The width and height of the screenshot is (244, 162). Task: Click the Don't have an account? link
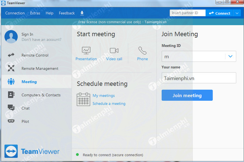41,39
